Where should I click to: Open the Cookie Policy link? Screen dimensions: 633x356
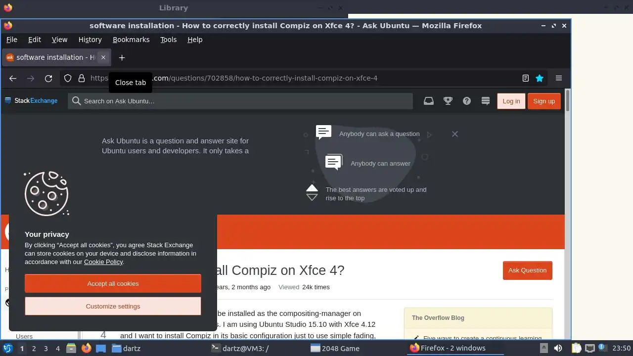(x=103, y=262)
